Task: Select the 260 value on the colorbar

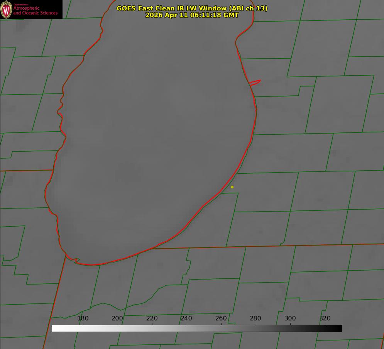Action: click(221, 318)
